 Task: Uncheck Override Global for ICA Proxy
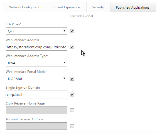click(72, 31)
